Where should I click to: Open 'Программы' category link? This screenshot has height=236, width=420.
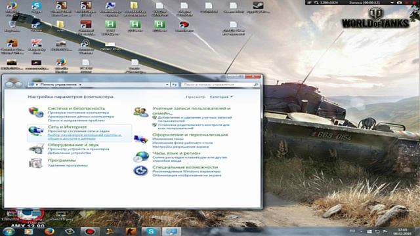pos(62,160)
